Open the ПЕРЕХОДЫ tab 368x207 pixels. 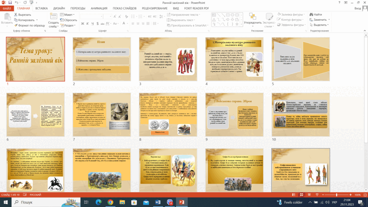click(x=78, y=8)
